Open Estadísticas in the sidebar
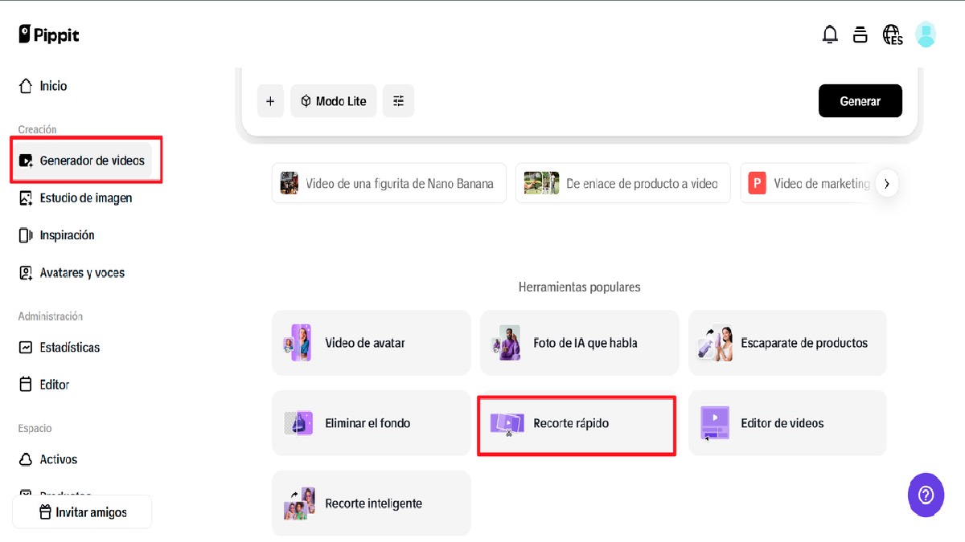The image size is (965, 542). [69, 348]
